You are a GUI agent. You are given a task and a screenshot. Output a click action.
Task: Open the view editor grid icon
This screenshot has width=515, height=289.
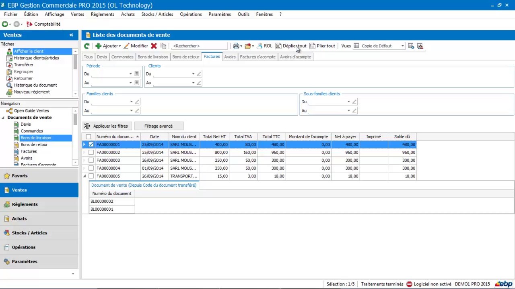click(x=411, y=46)
